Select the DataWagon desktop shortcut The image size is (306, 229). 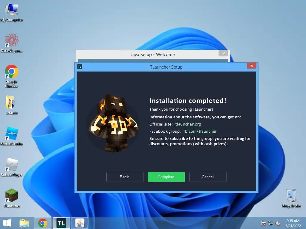[12, 43]
